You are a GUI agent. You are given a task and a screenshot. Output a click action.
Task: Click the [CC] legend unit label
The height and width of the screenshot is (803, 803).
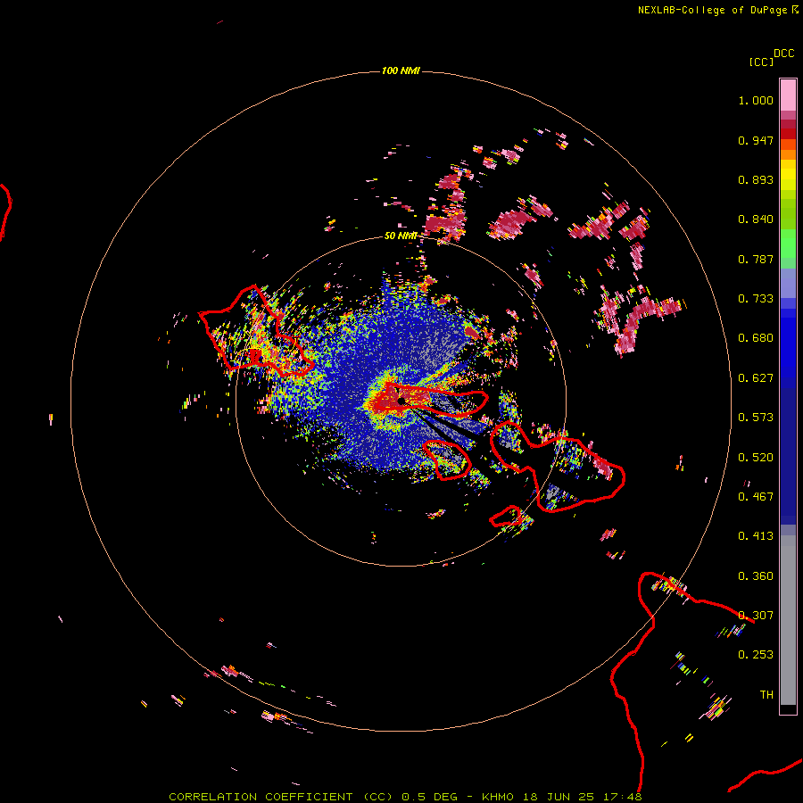click(761, 62)
